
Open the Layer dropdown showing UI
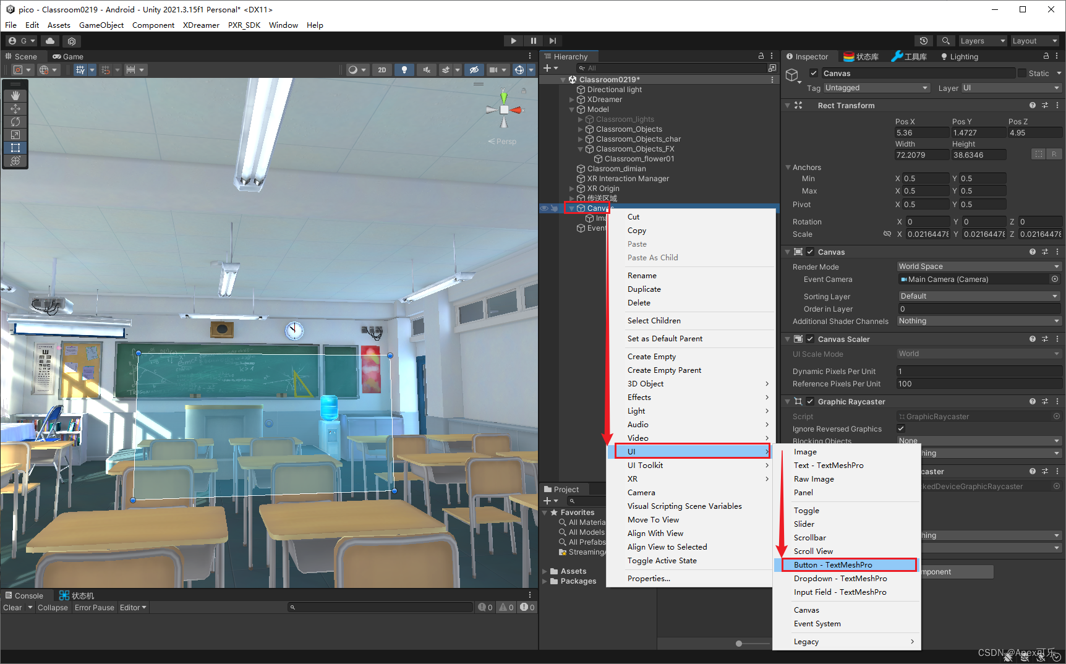(x=1012, y=88)
